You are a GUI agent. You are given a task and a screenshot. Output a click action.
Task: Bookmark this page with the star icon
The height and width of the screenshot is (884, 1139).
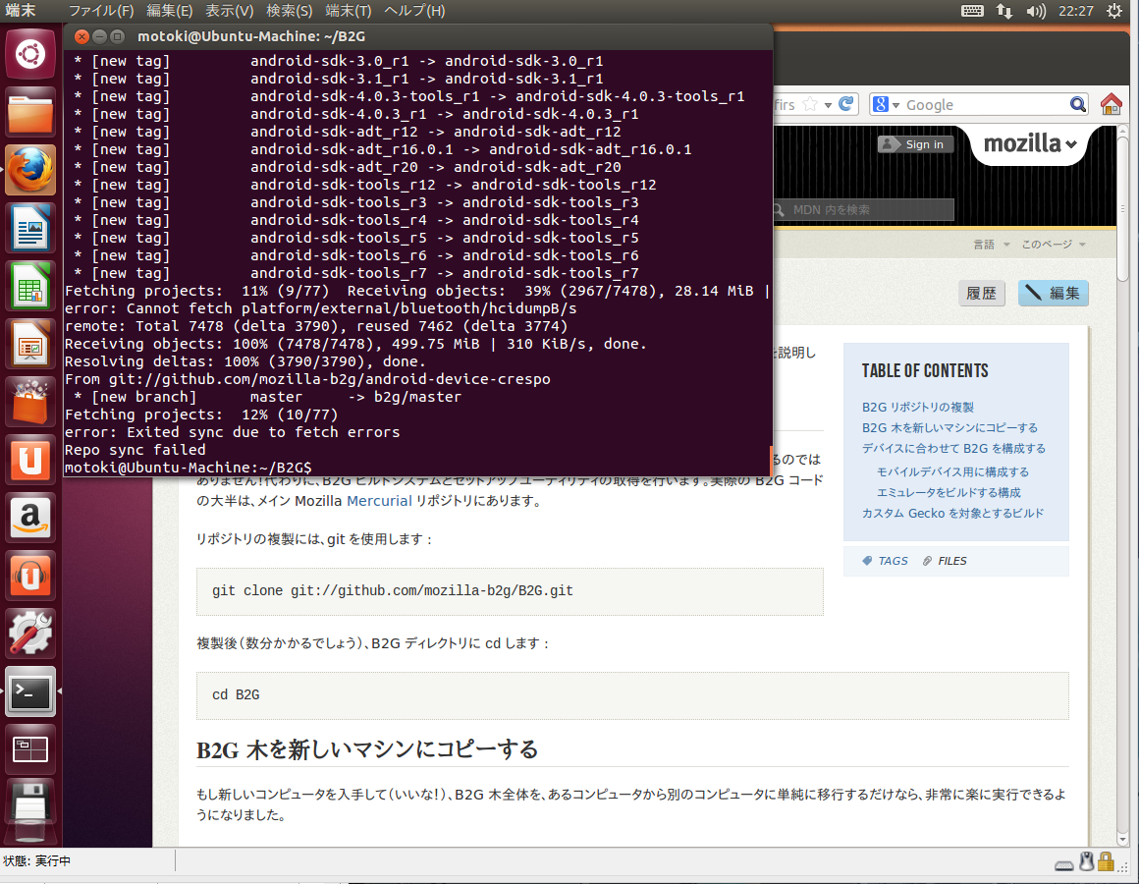(810, 104)
